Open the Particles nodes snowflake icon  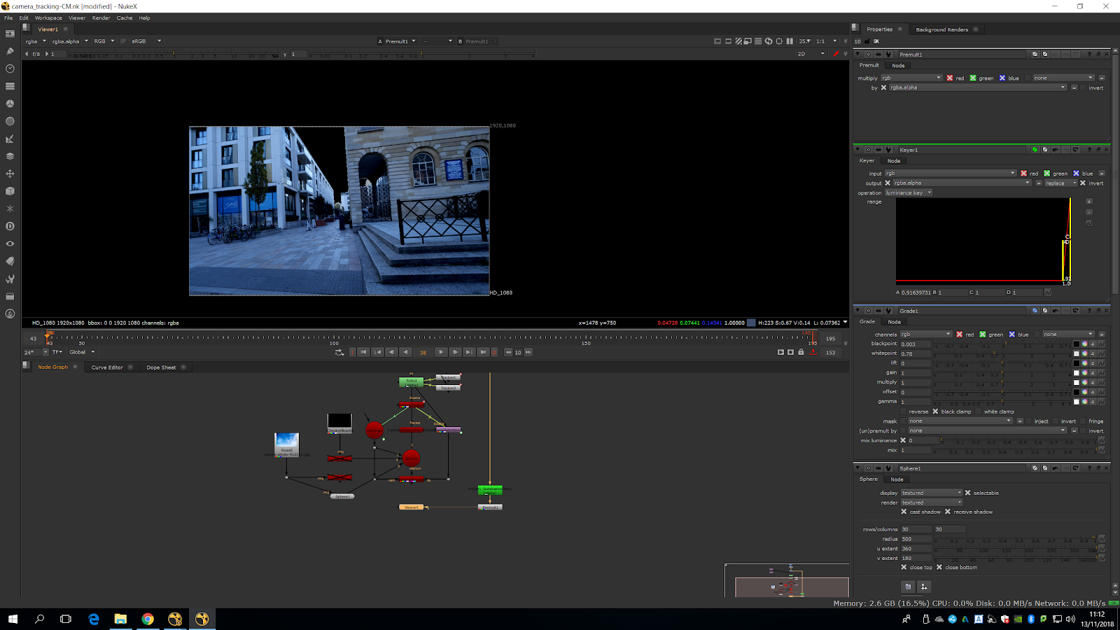10,209
